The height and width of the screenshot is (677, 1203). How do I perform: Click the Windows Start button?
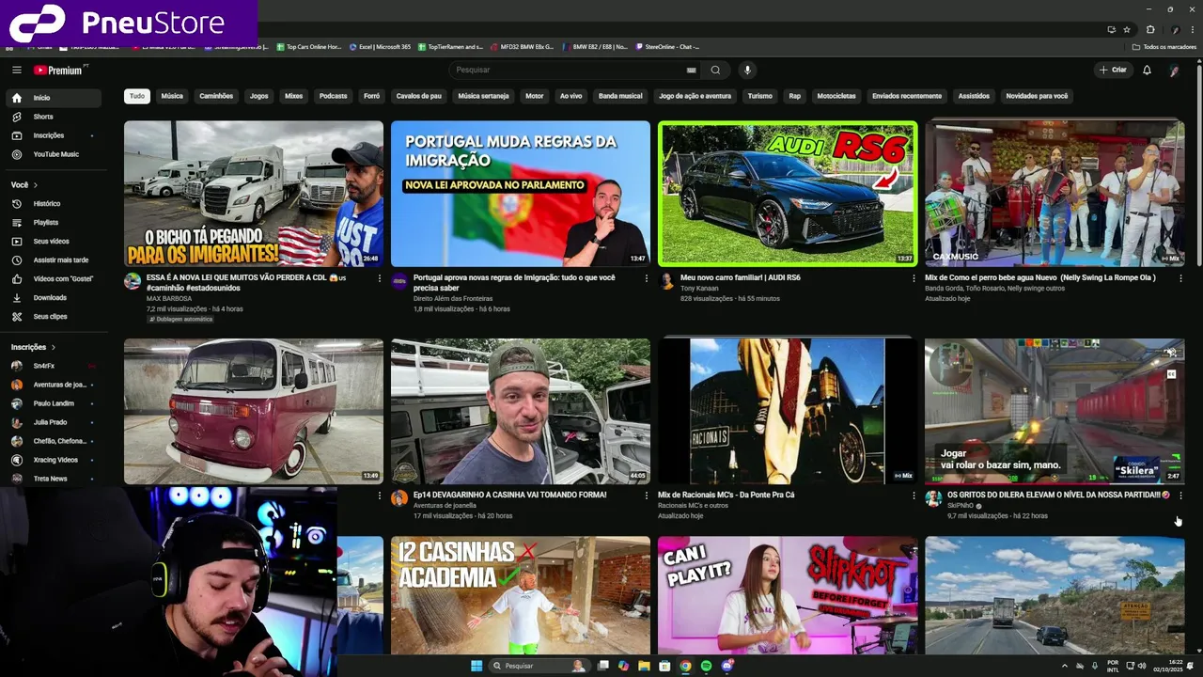(x=477, y=666)
